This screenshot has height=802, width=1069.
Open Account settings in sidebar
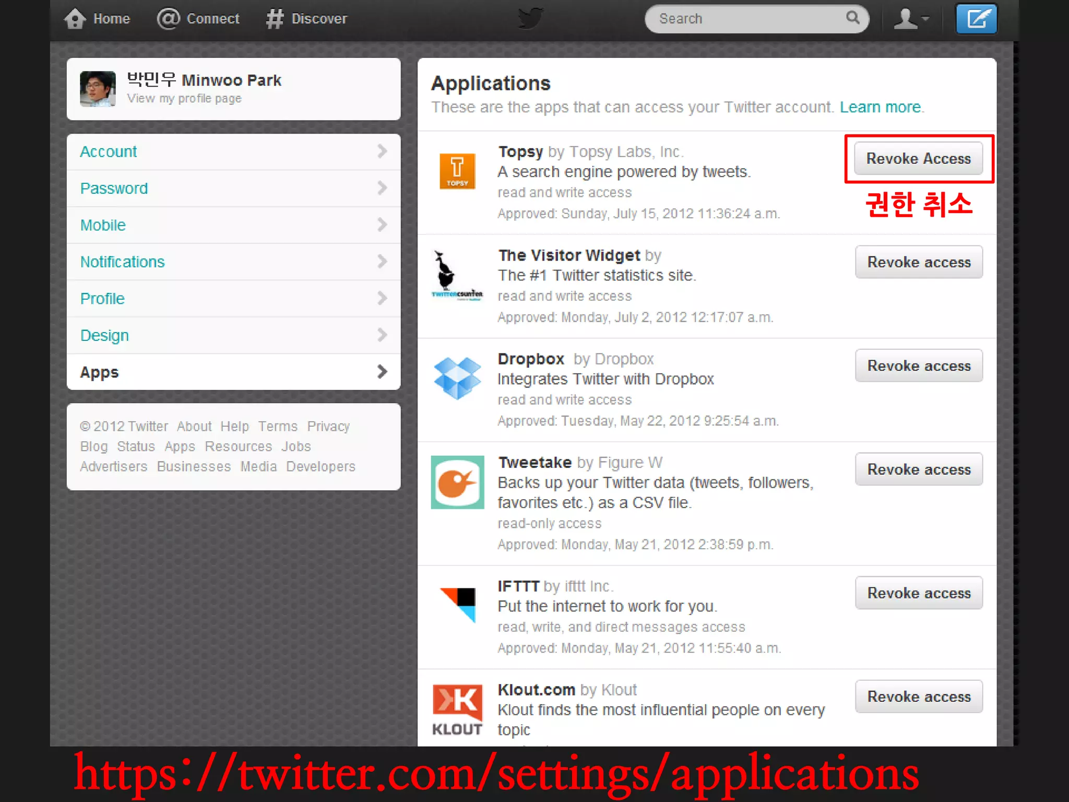(234, 151)
